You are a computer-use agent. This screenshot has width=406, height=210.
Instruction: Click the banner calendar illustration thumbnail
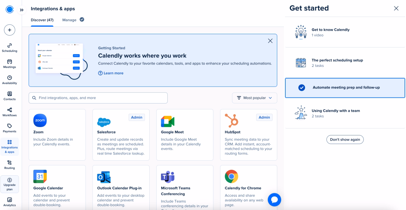tap(61, 61)
